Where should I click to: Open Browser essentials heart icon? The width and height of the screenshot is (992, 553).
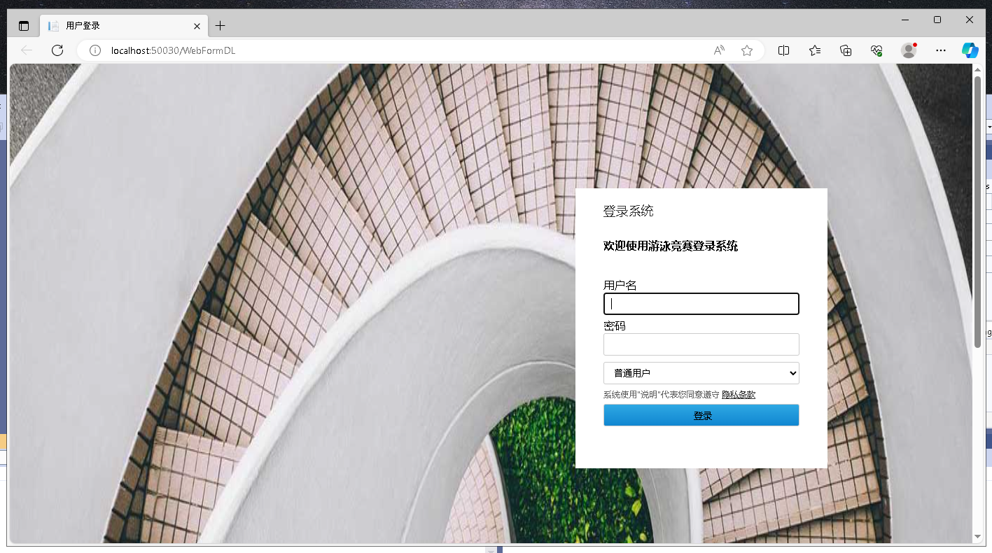(x=876, y=50)
